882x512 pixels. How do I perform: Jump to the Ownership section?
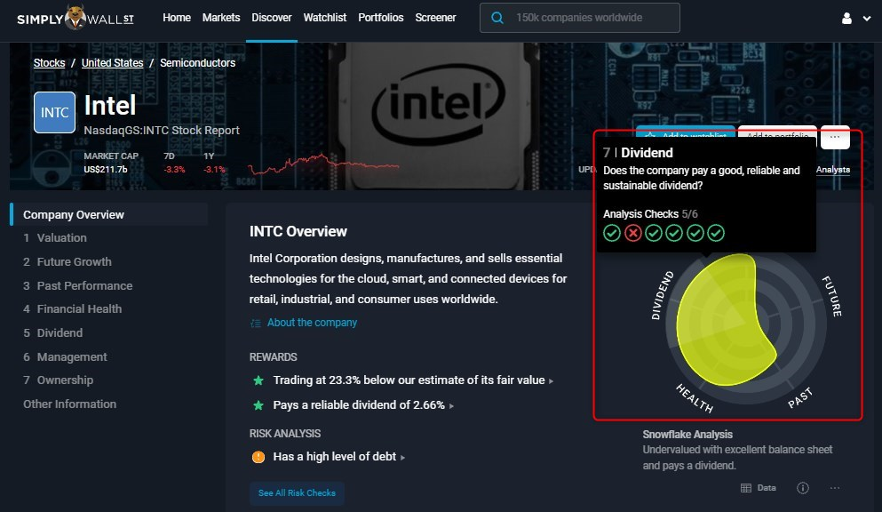[x=58, y=380]
